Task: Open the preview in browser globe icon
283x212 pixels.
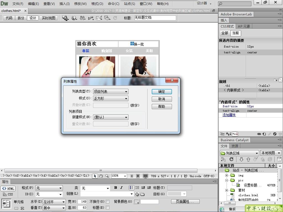Action: [x=74, y=18]
